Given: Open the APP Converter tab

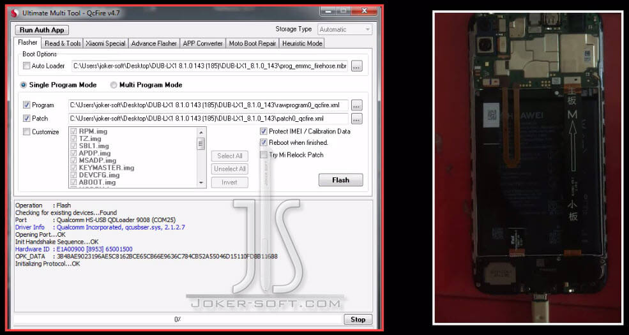Looking at the screenshot, I should (x=202, y=43).
